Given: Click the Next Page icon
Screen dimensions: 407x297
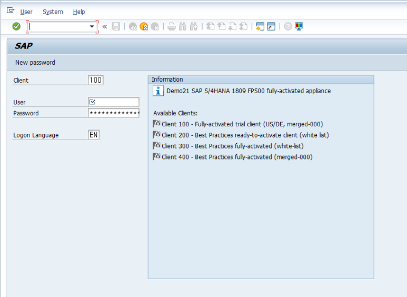Looking at the screenshot, I should (232, 26).
